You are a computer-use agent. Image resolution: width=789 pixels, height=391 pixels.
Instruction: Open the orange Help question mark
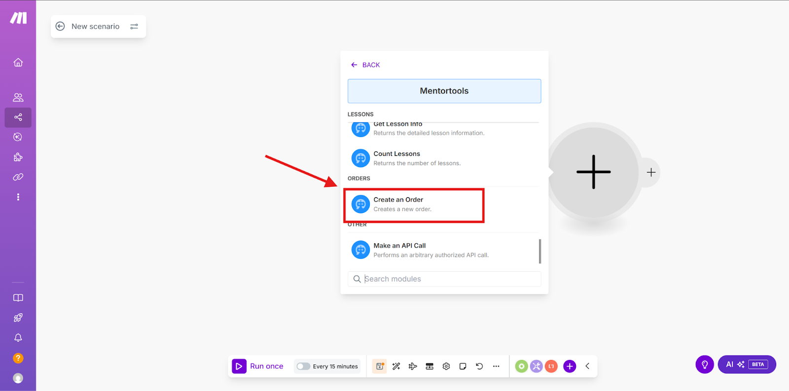click(18, 358)
